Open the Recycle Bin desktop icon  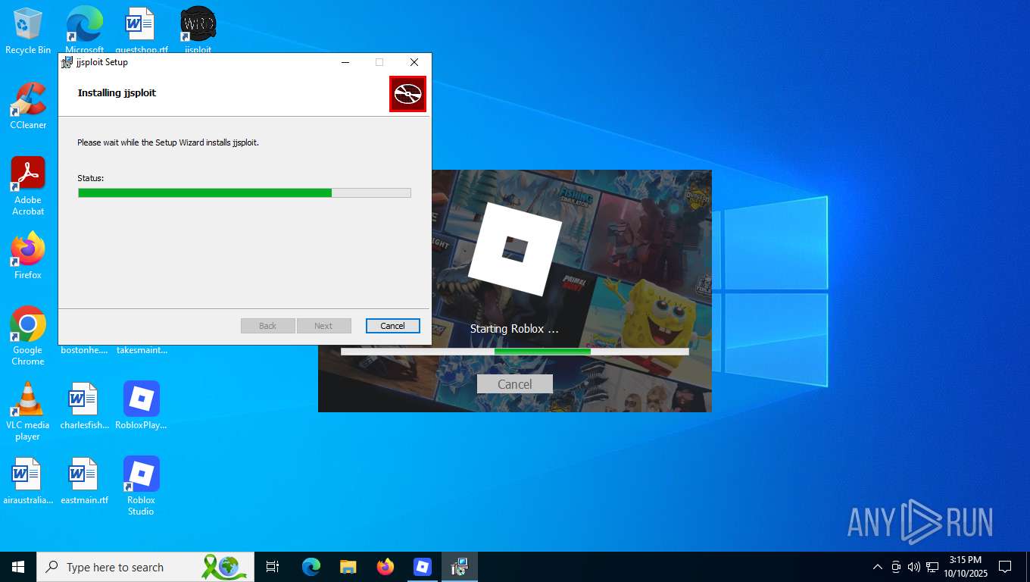(x=28, y=30)
